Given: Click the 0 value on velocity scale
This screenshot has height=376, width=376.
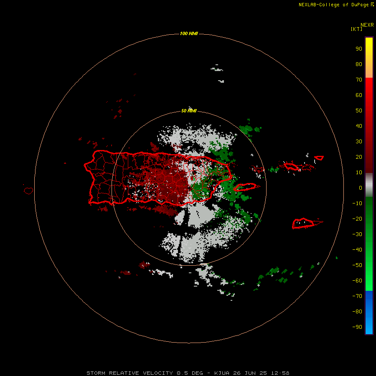Looking at the screenshot, I should coord(361,188).
